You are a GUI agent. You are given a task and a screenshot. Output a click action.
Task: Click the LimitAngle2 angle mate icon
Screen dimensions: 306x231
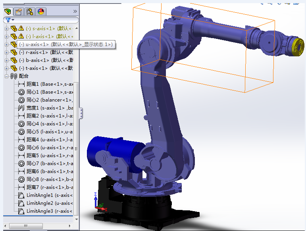tap(21, 203)
